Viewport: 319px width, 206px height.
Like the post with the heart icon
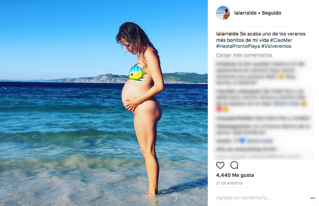(220, 165)
